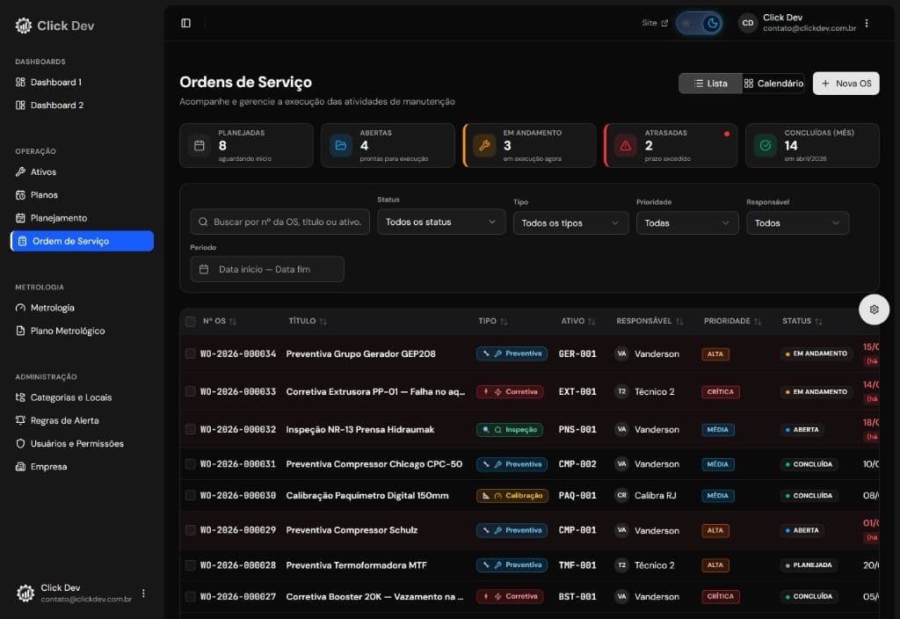Open the Todos os status dropdown
Viewport: 900px width, 619px height.
coord(441,222)
